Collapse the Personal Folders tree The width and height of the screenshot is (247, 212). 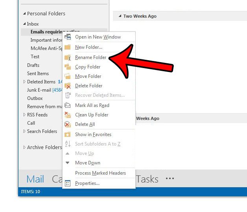(24, 14)
